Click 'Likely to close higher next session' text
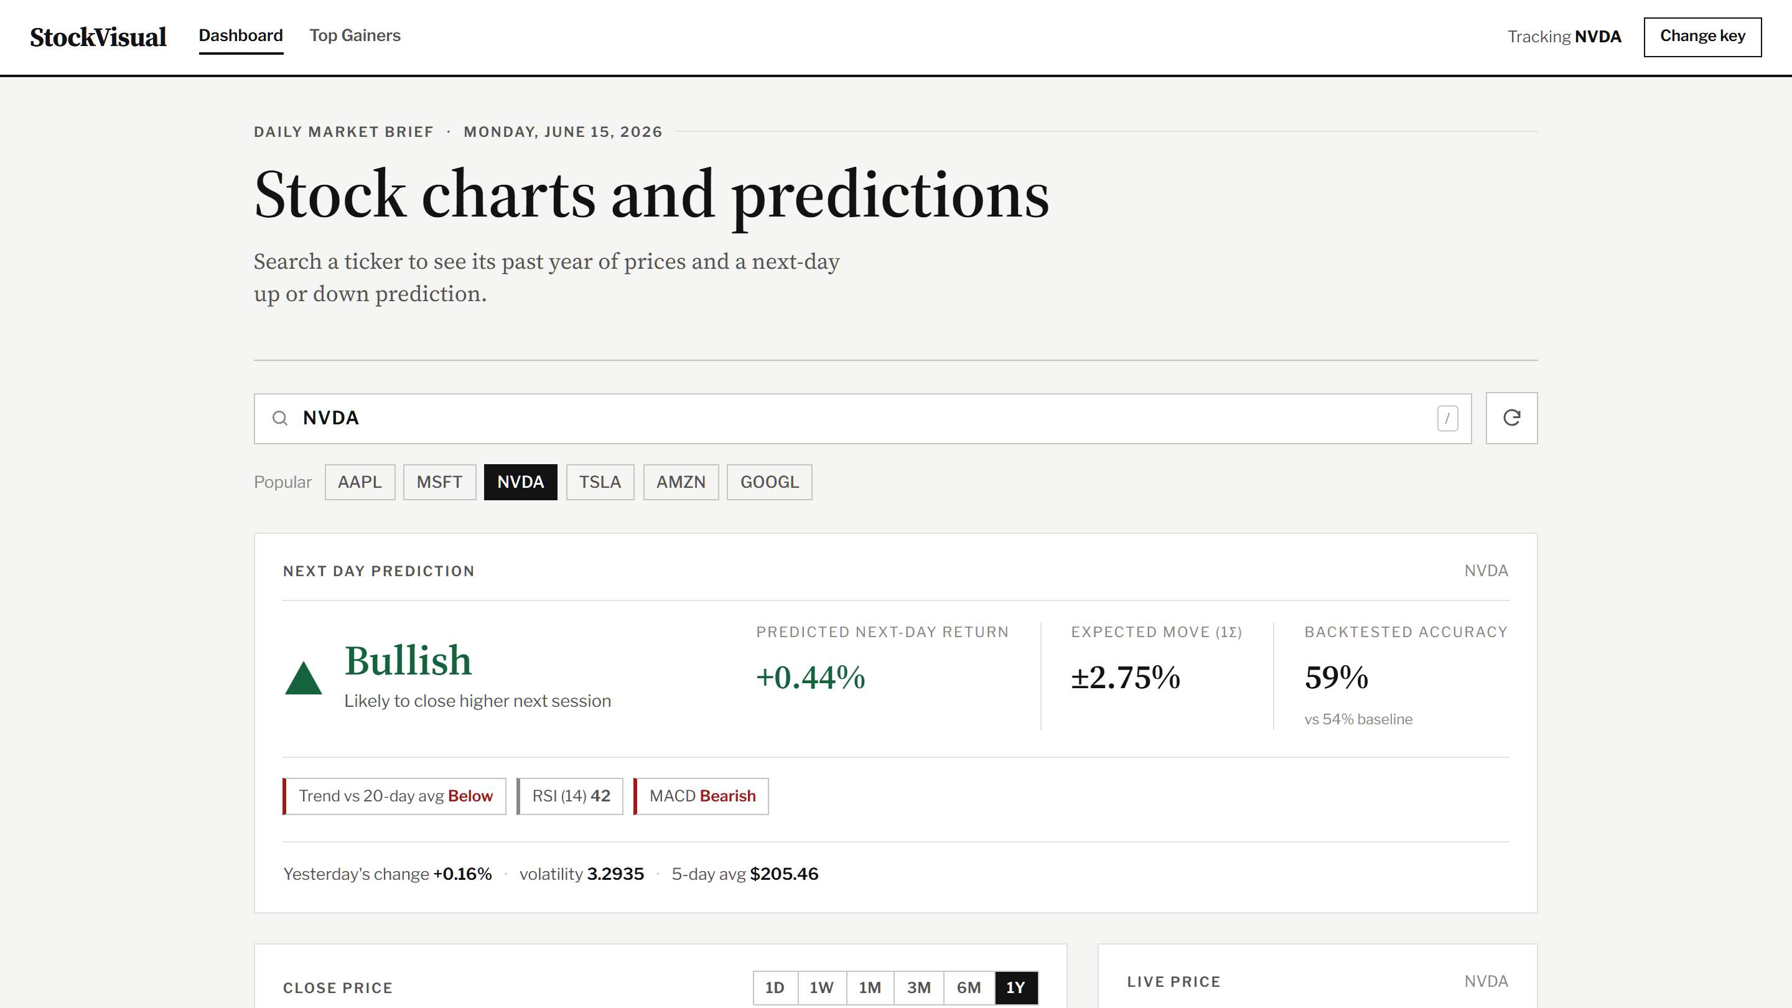Image resolution: width=1792 pixels, height=1008 pixels. (478, 701)
